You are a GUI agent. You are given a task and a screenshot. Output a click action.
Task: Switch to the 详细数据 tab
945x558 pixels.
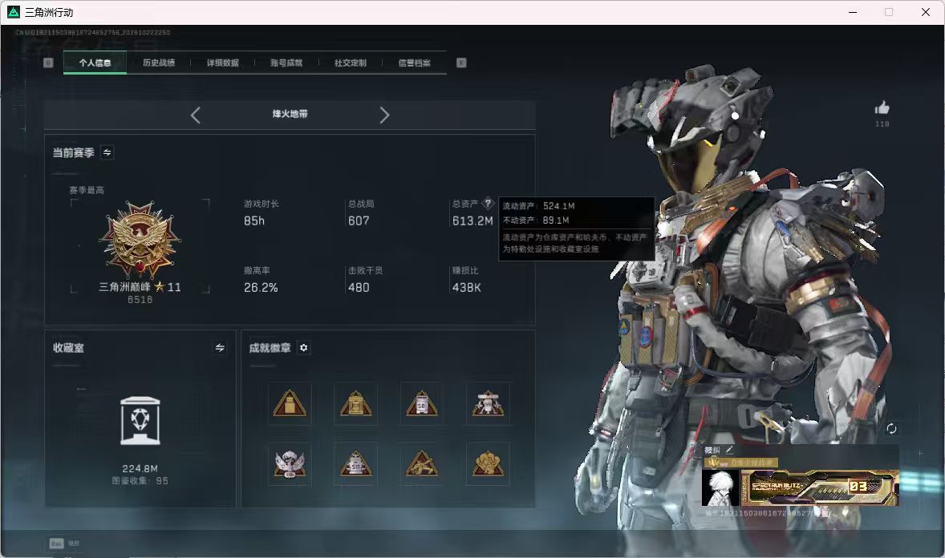coord(222,63)
